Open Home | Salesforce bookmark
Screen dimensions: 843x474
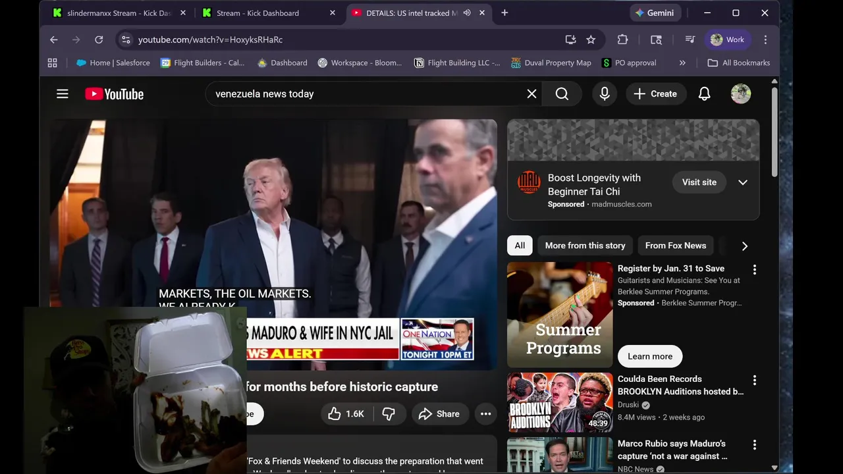point(113,63)
